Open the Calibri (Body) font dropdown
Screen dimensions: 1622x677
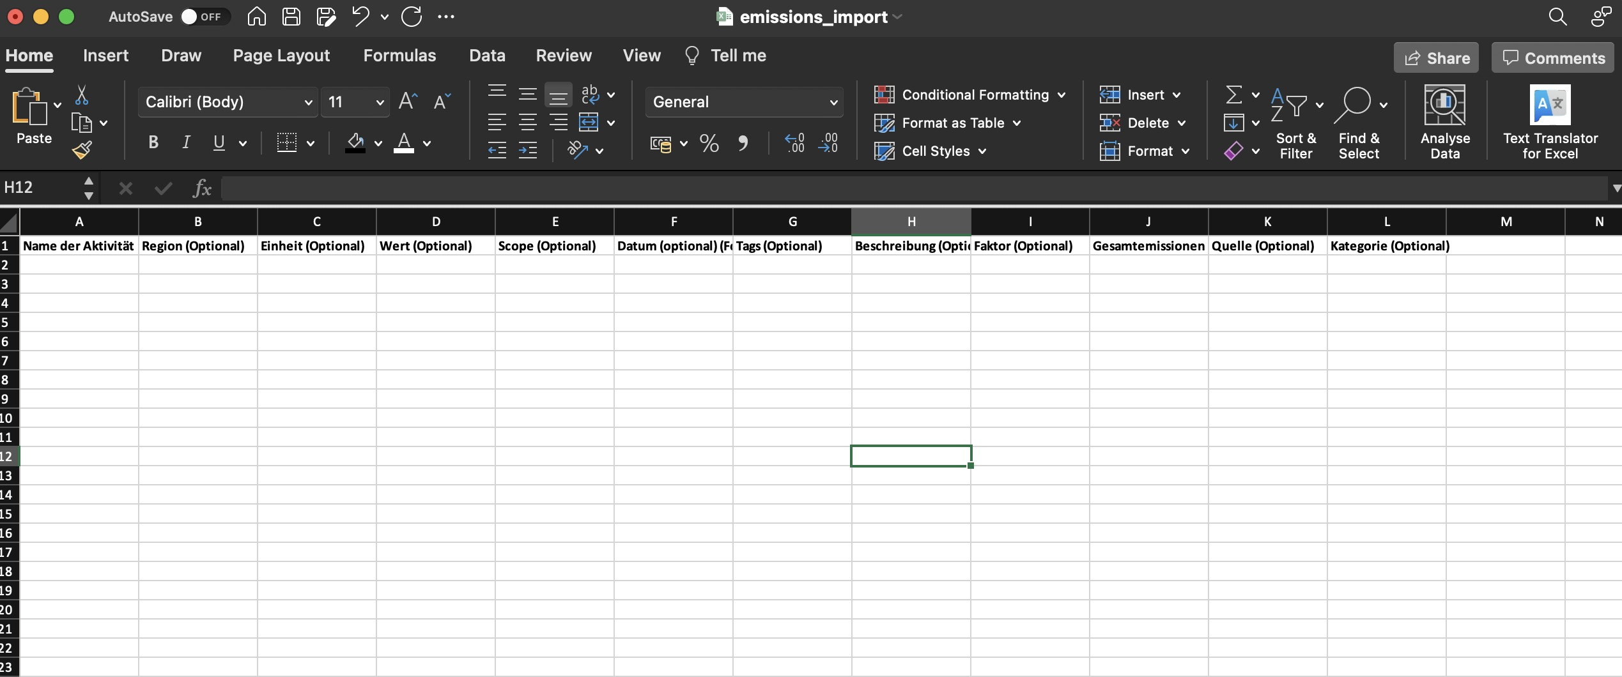click(x=228, y=102)
